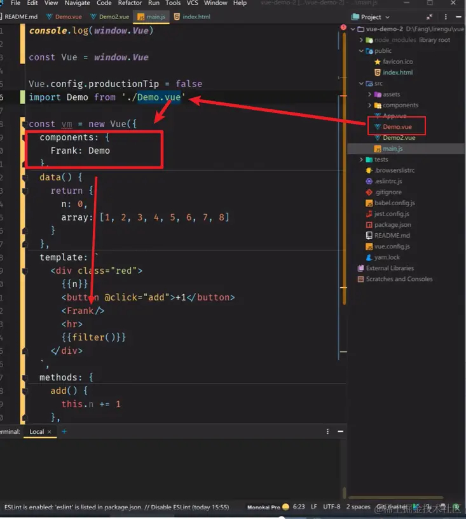This screenshot has height=519, width=466.
Task: Switch to the README.md editor tab
Action: click(20, 17)
